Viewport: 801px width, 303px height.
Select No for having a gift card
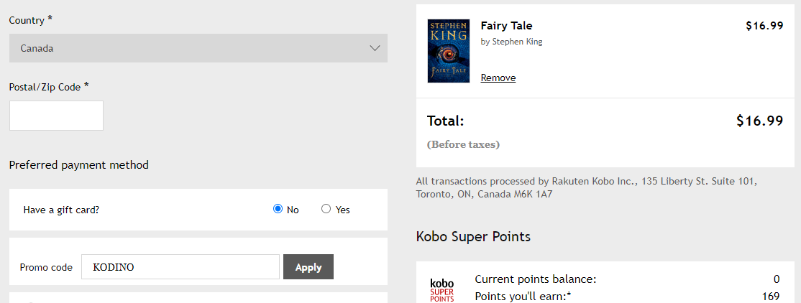(x=278, y=209)
